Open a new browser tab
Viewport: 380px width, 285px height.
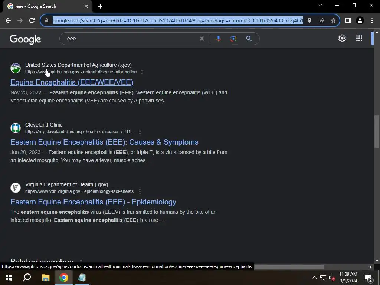(x=100, y=6)
